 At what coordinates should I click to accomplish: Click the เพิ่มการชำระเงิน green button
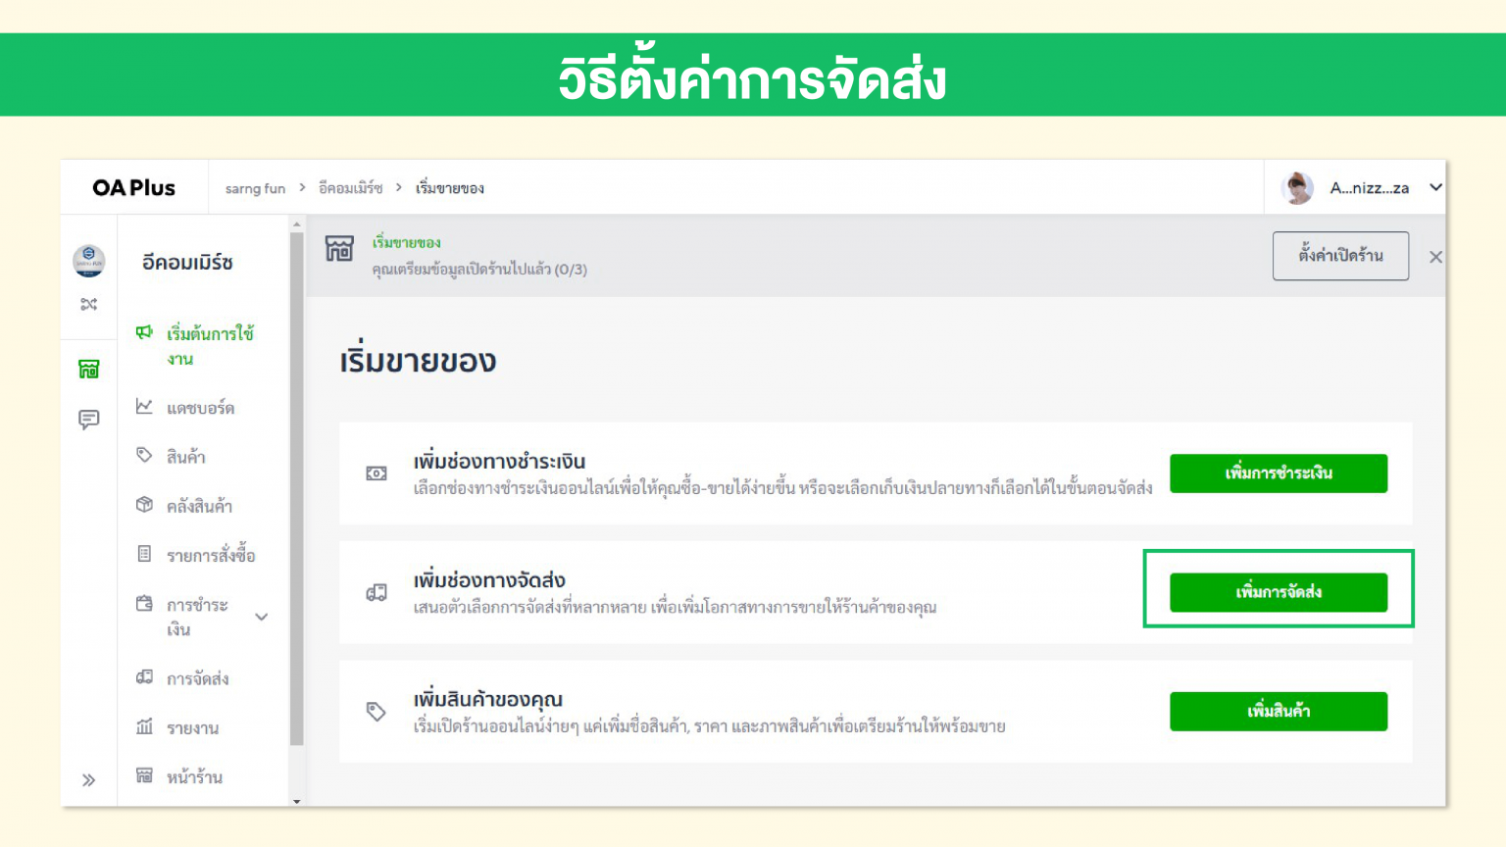coord(1278,473)
